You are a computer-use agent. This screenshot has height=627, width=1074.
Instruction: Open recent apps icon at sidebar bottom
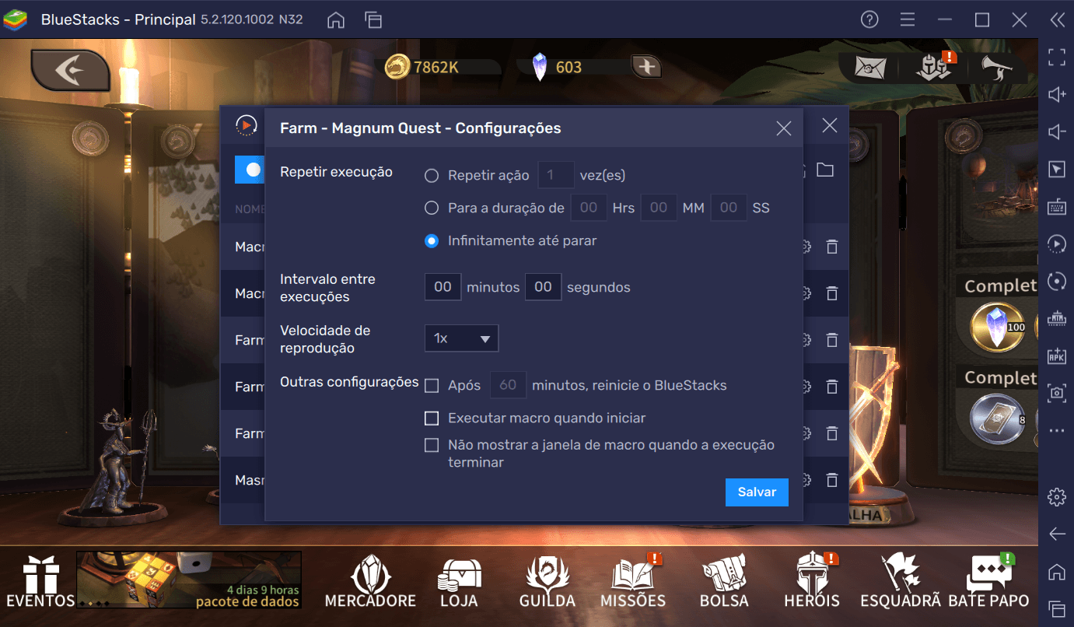[x=1056, y=608]
